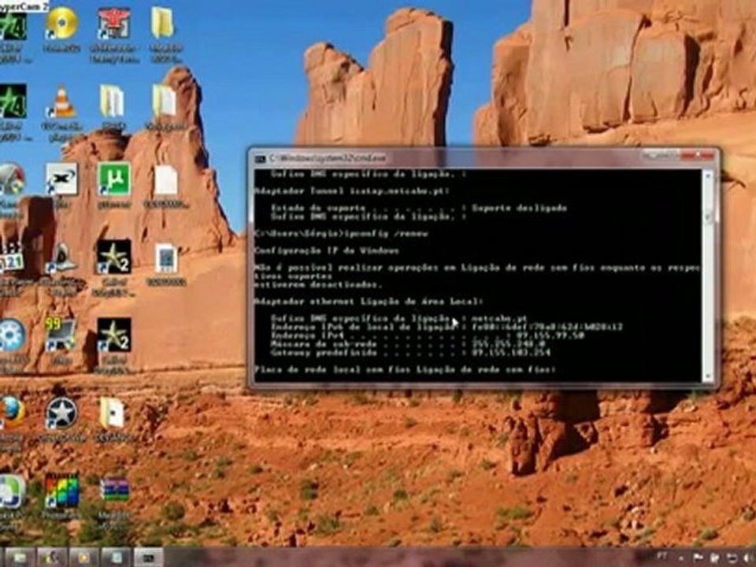Open the document icon with a blue picture
This screenshot has width=756, height=567.
coord(166,258)
